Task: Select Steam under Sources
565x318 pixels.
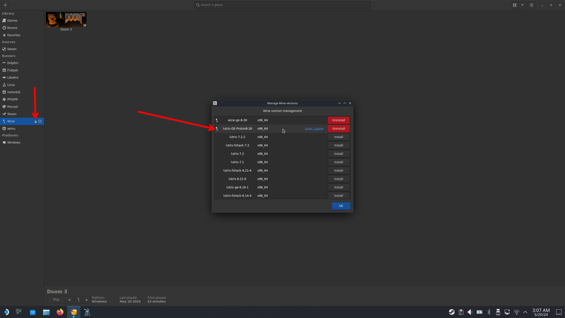Action: (x=22, y=49)
